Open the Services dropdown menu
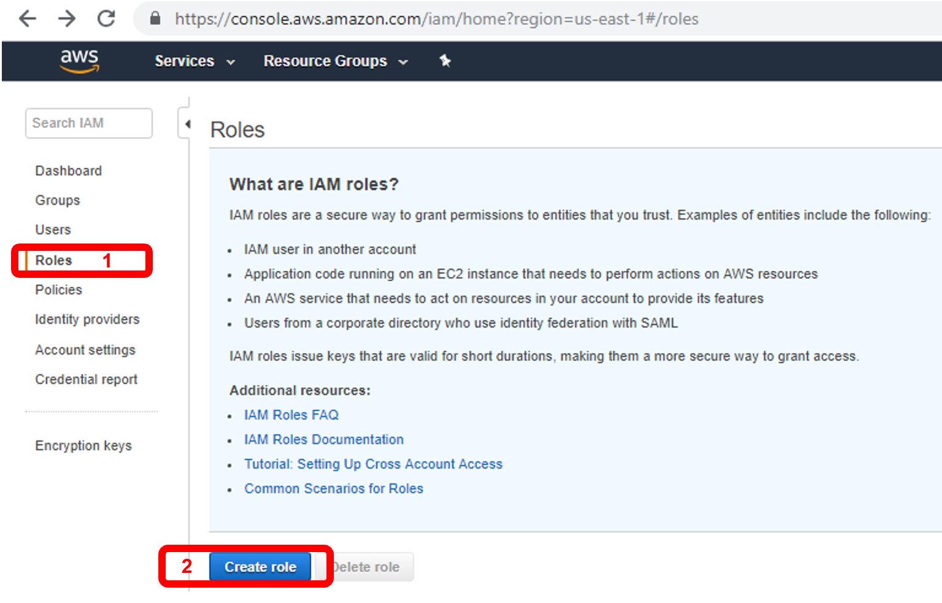 click(x=195, y=61)
